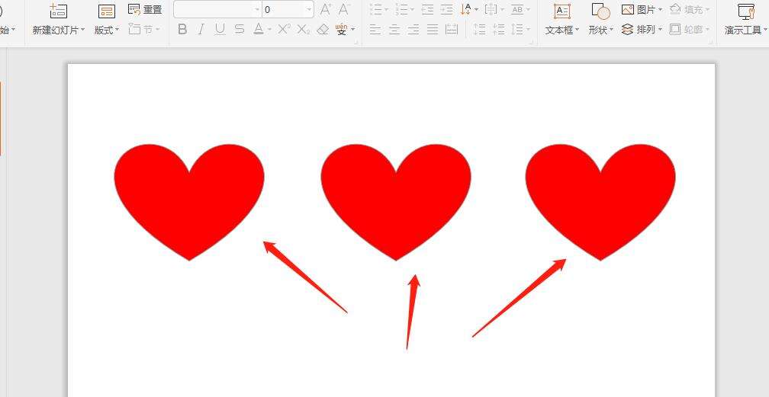Open the 形状 shapes dropdown
The image size is (769, 397).
(x=612, y=30)
